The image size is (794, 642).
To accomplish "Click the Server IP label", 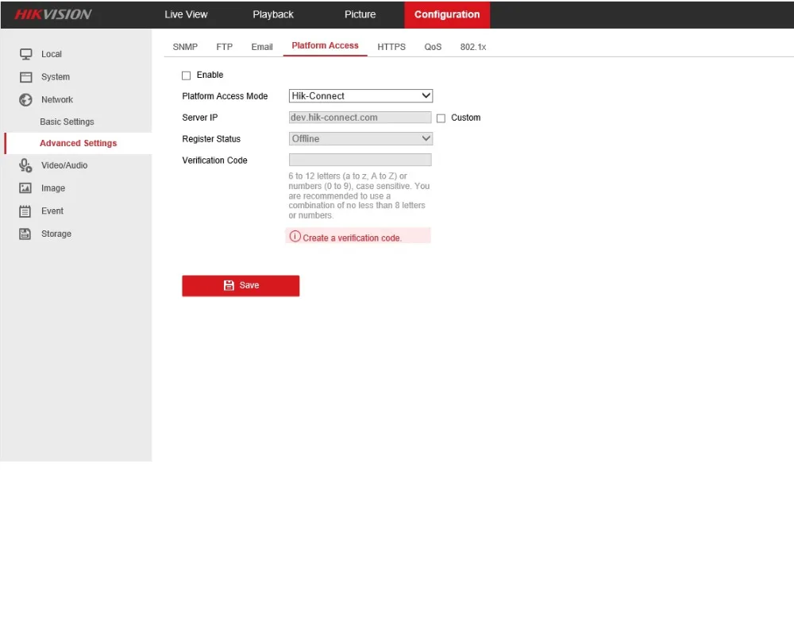I will (x=200, y=118).
